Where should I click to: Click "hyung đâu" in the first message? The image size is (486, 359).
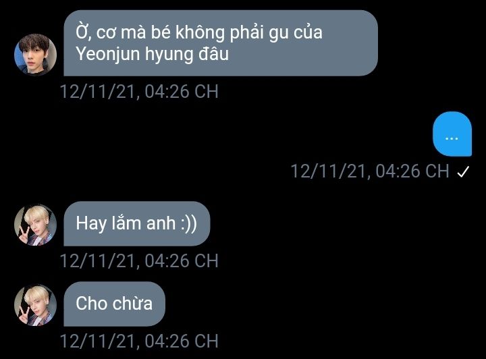coord(187,55)
